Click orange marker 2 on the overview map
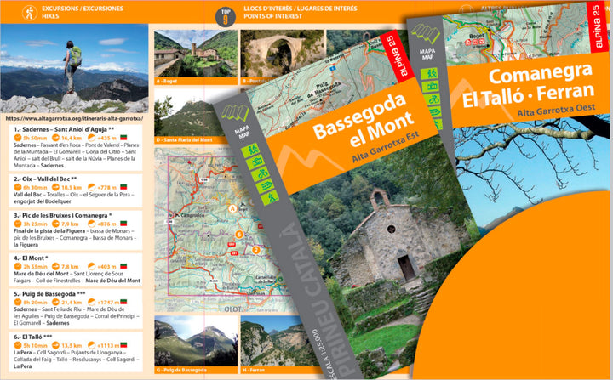The width and height of the screenshot is (613, 380). [x=256, y=250]
